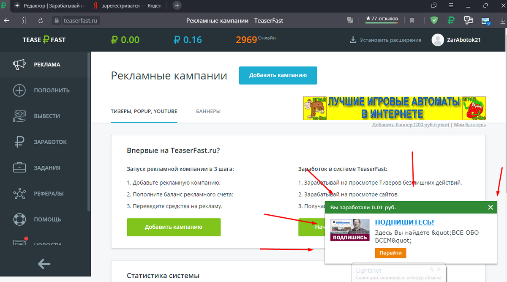
Task: Click the ПОДПИШИСЬ ad thumbnail
Action: (x=350, y=230)
